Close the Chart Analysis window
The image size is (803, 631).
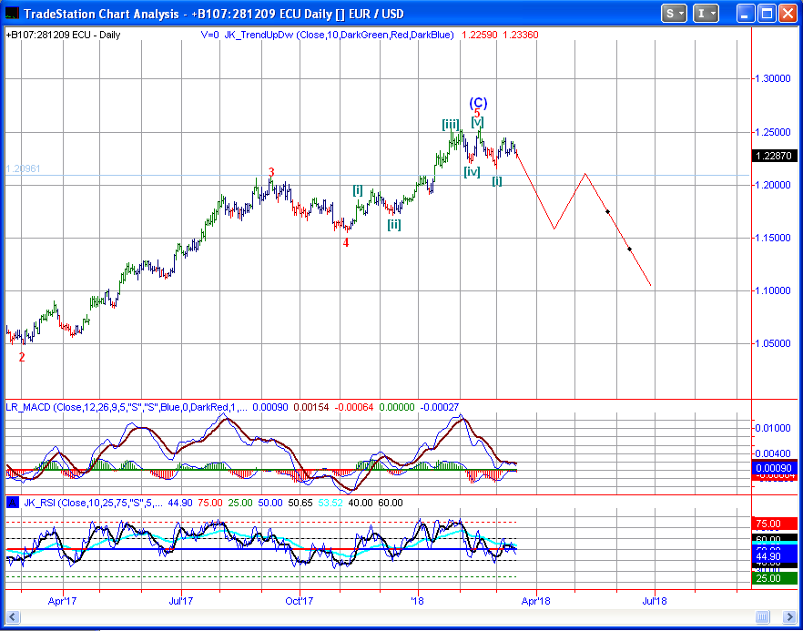coord(788,14)
